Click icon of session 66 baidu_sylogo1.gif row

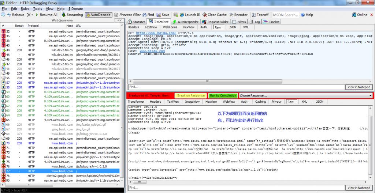click(x=4, y=125)
